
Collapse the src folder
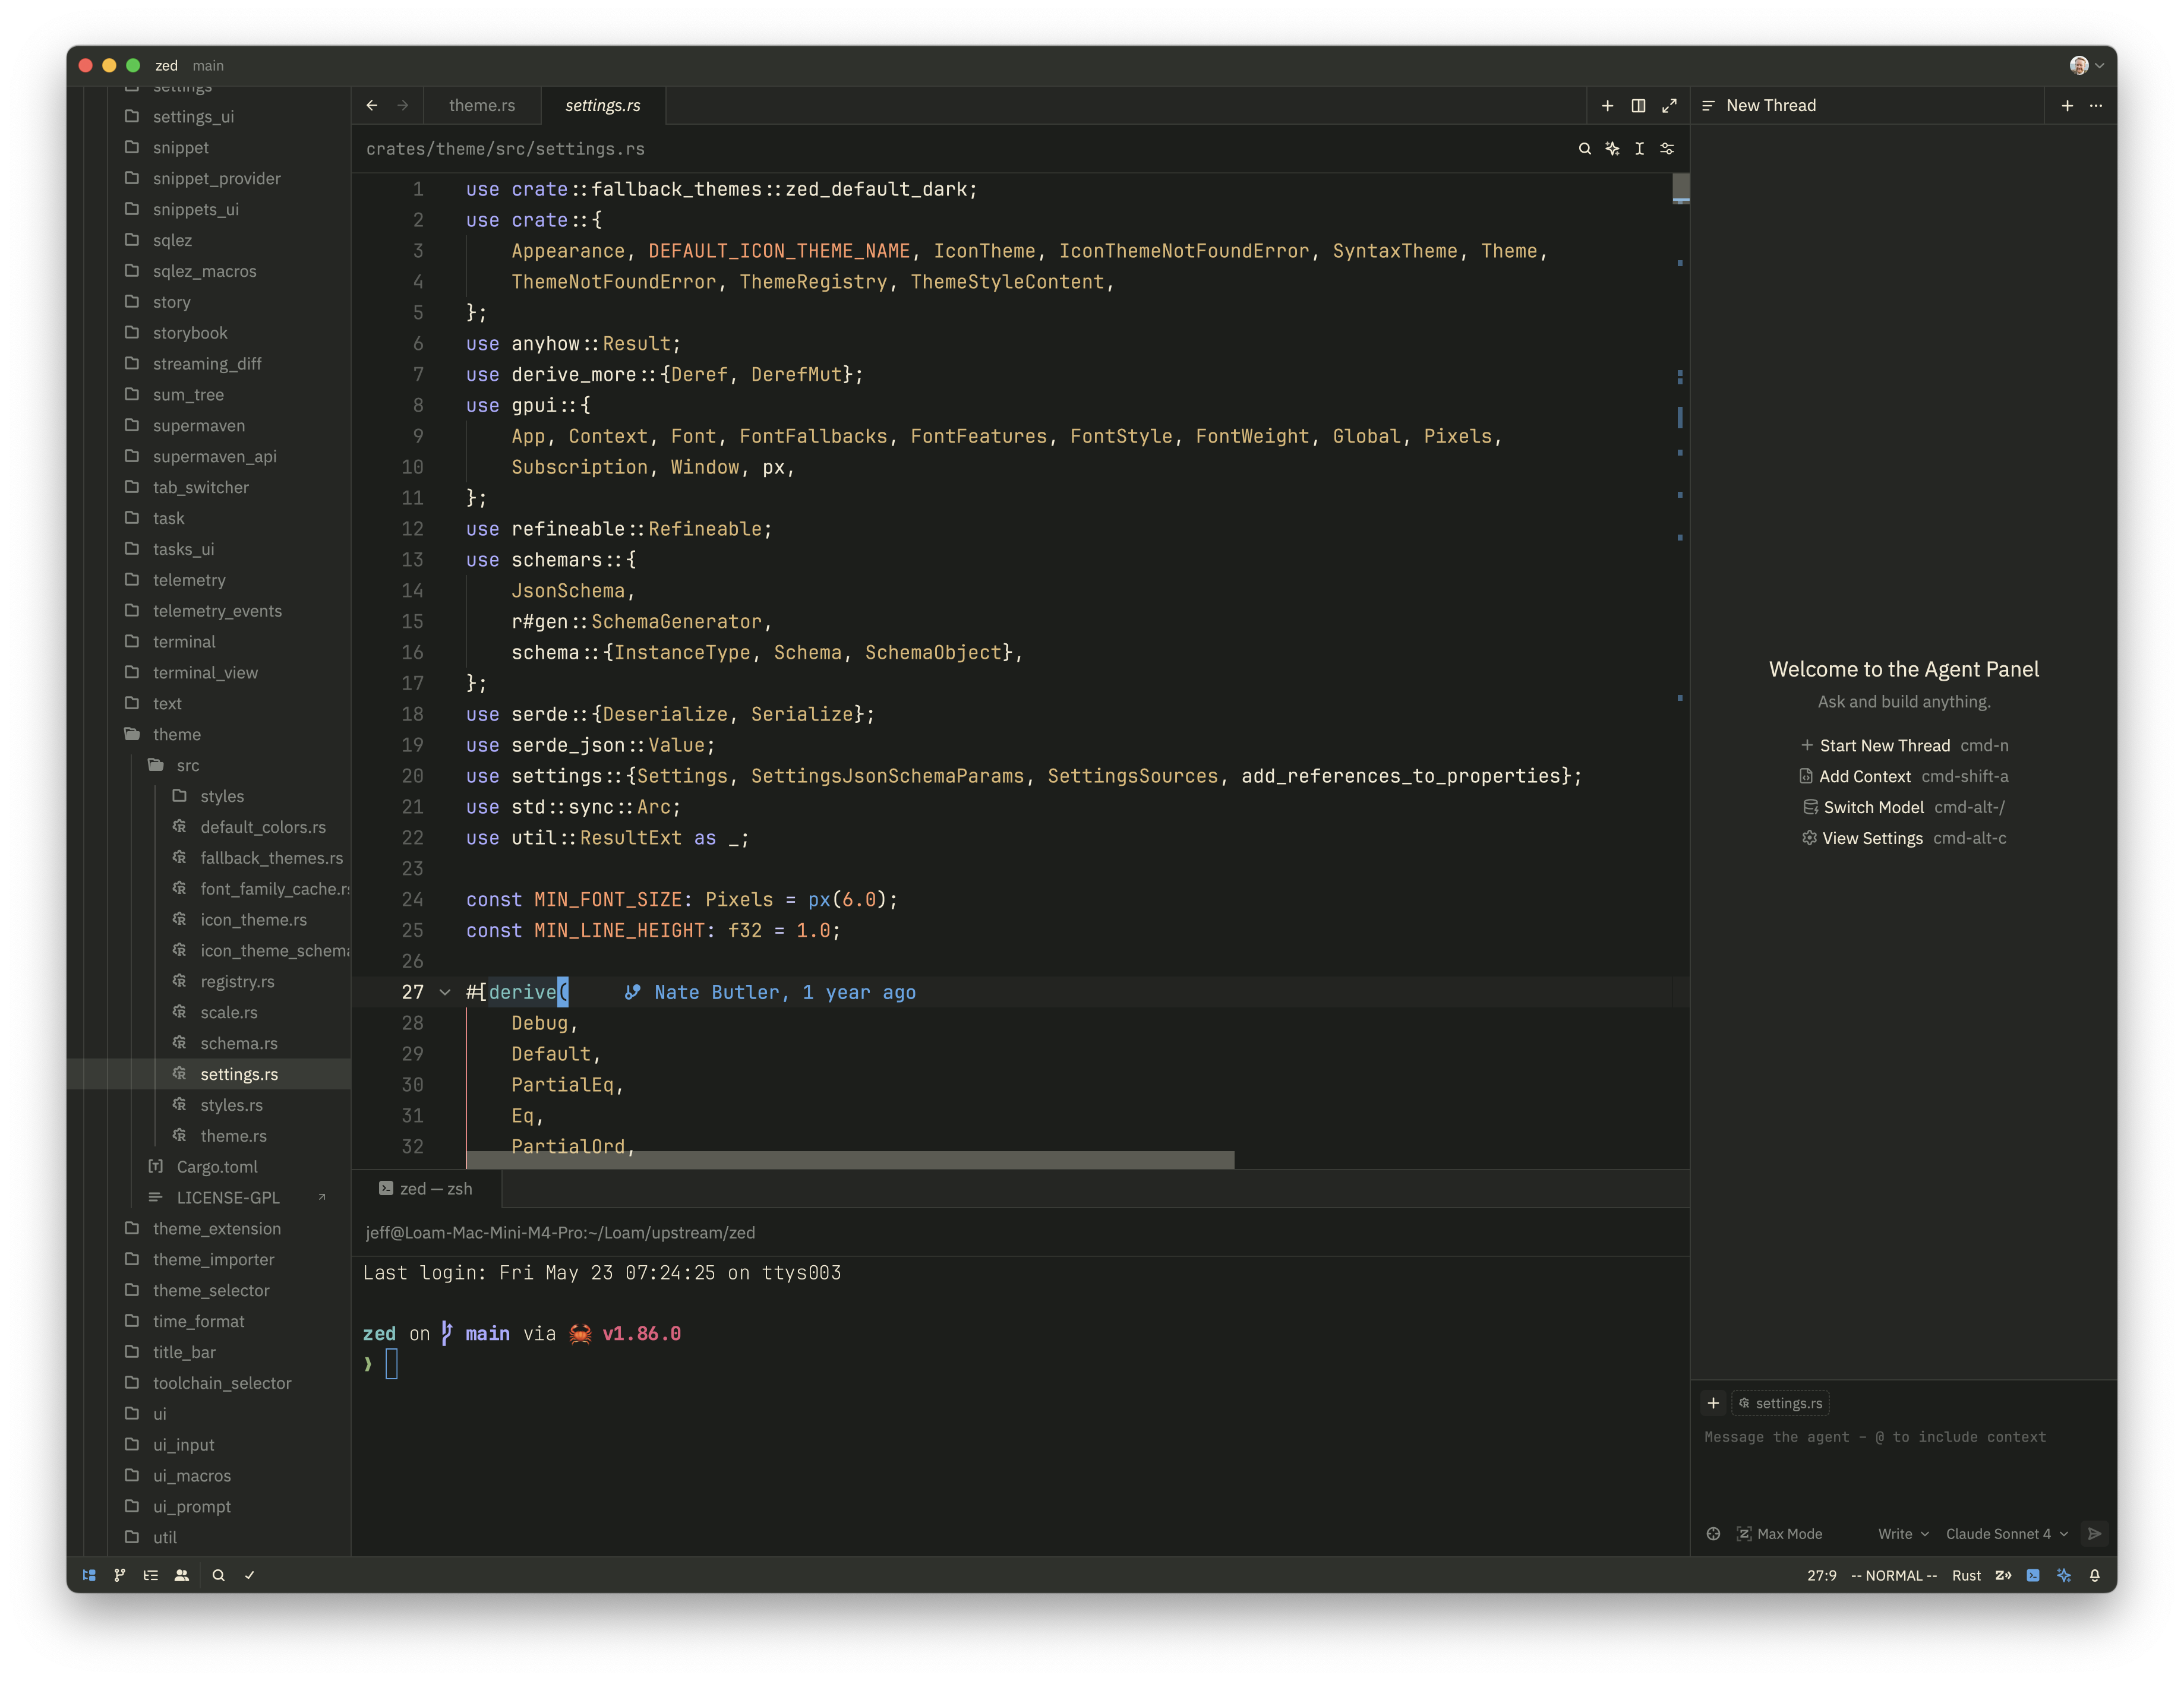tap(188, 765)
